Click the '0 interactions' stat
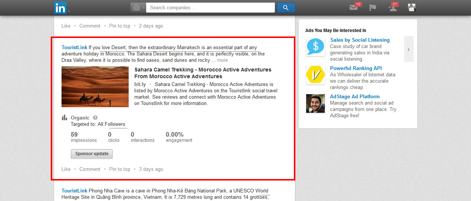Image resolution: width=471 pixels, height=201 pixels. (x=142, y=137)
